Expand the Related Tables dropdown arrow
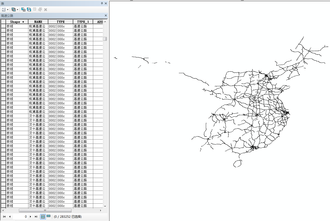Screen dimensions: 330x221 pyautogui.click(x=17, y=10)
